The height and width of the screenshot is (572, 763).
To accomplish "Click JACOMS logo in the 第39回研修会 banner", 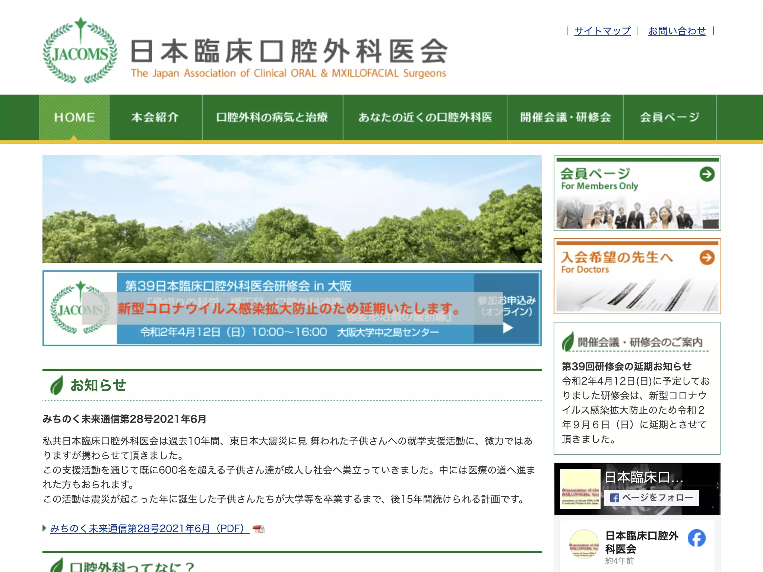I will pos(80,308).
